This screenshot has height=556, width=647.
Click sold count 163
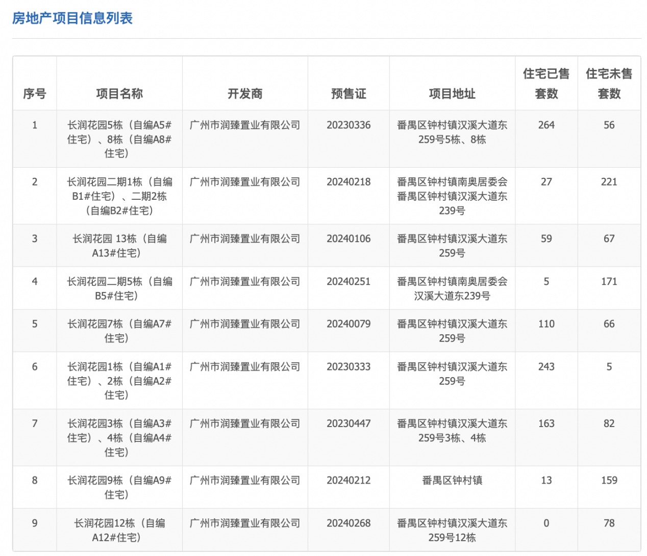pos(546,423)
